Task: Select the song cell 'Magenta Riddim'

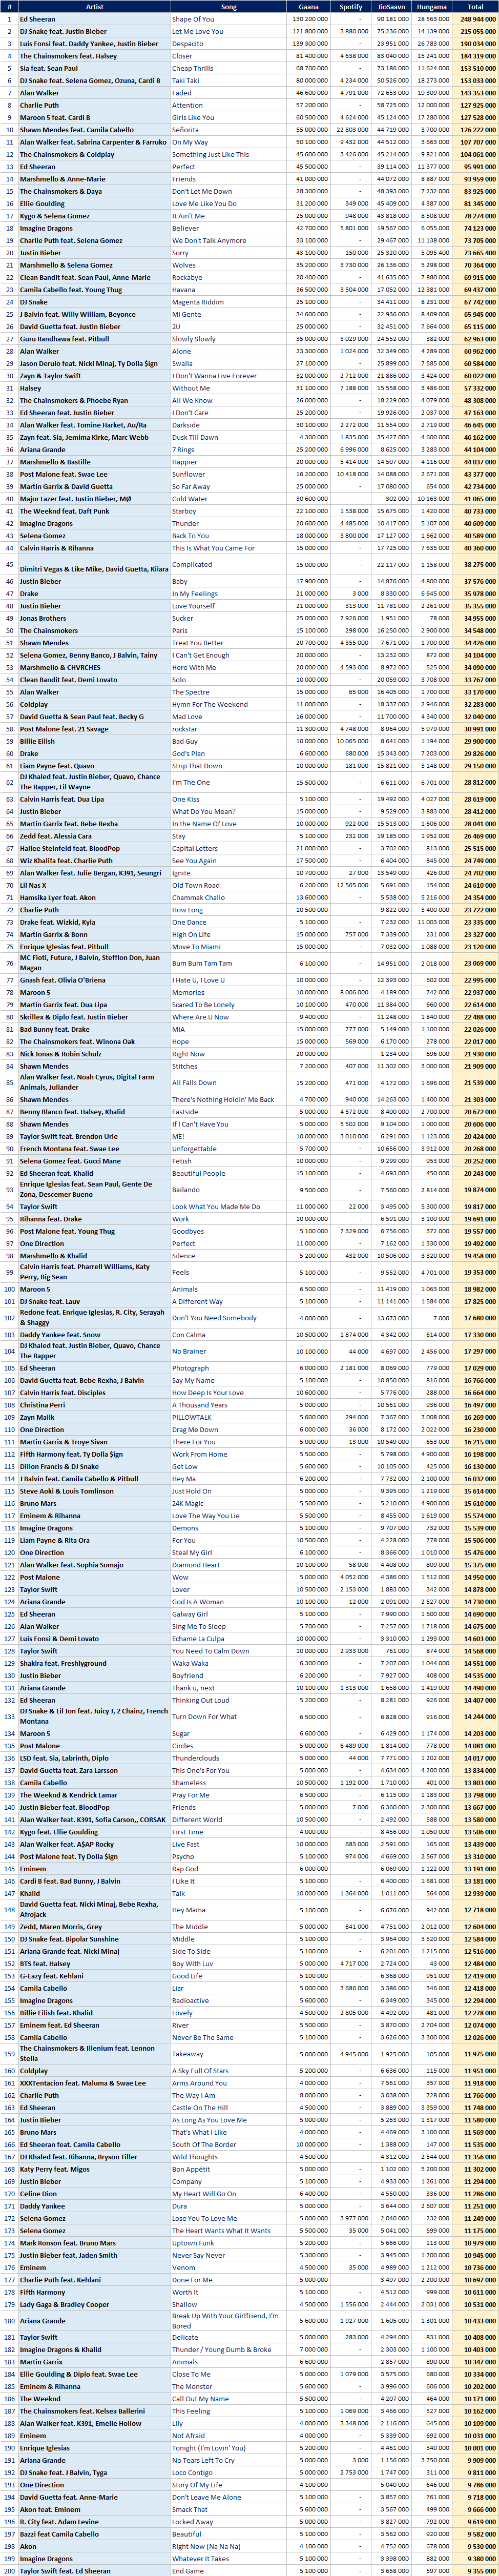Action: tap(228, 301)
